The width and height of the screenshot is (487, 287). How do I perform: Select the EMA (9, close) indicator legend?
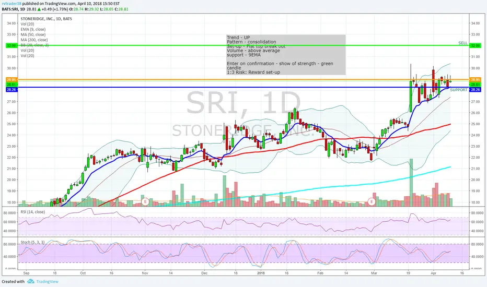(x=33, y=29)
